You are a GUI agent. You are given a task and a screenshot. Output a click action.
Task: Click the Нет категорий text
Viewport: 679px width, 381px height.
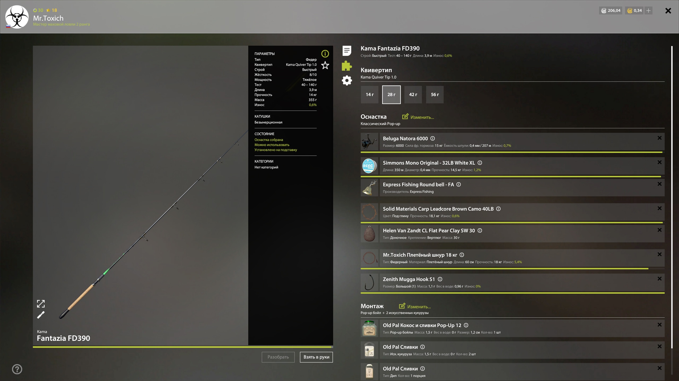(x=266, y=167)
